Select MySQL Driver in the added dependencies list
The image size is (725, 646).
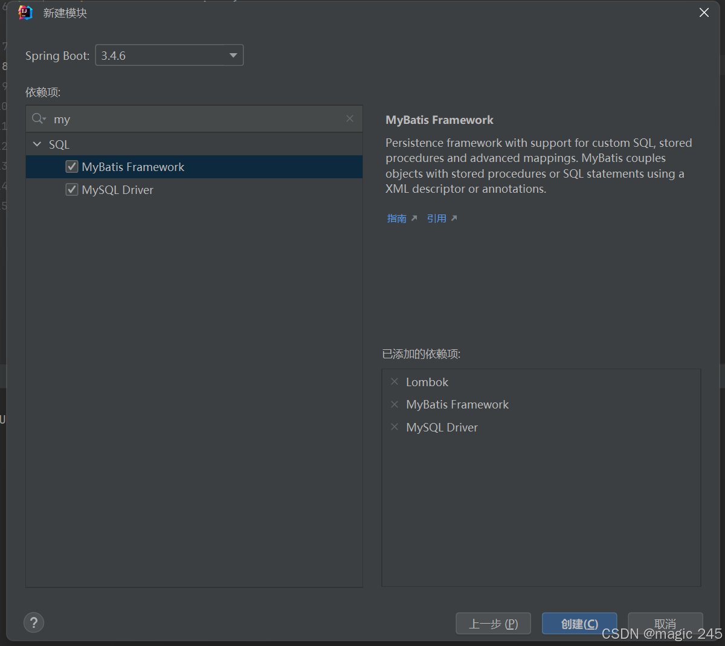(x=442, y=427)
